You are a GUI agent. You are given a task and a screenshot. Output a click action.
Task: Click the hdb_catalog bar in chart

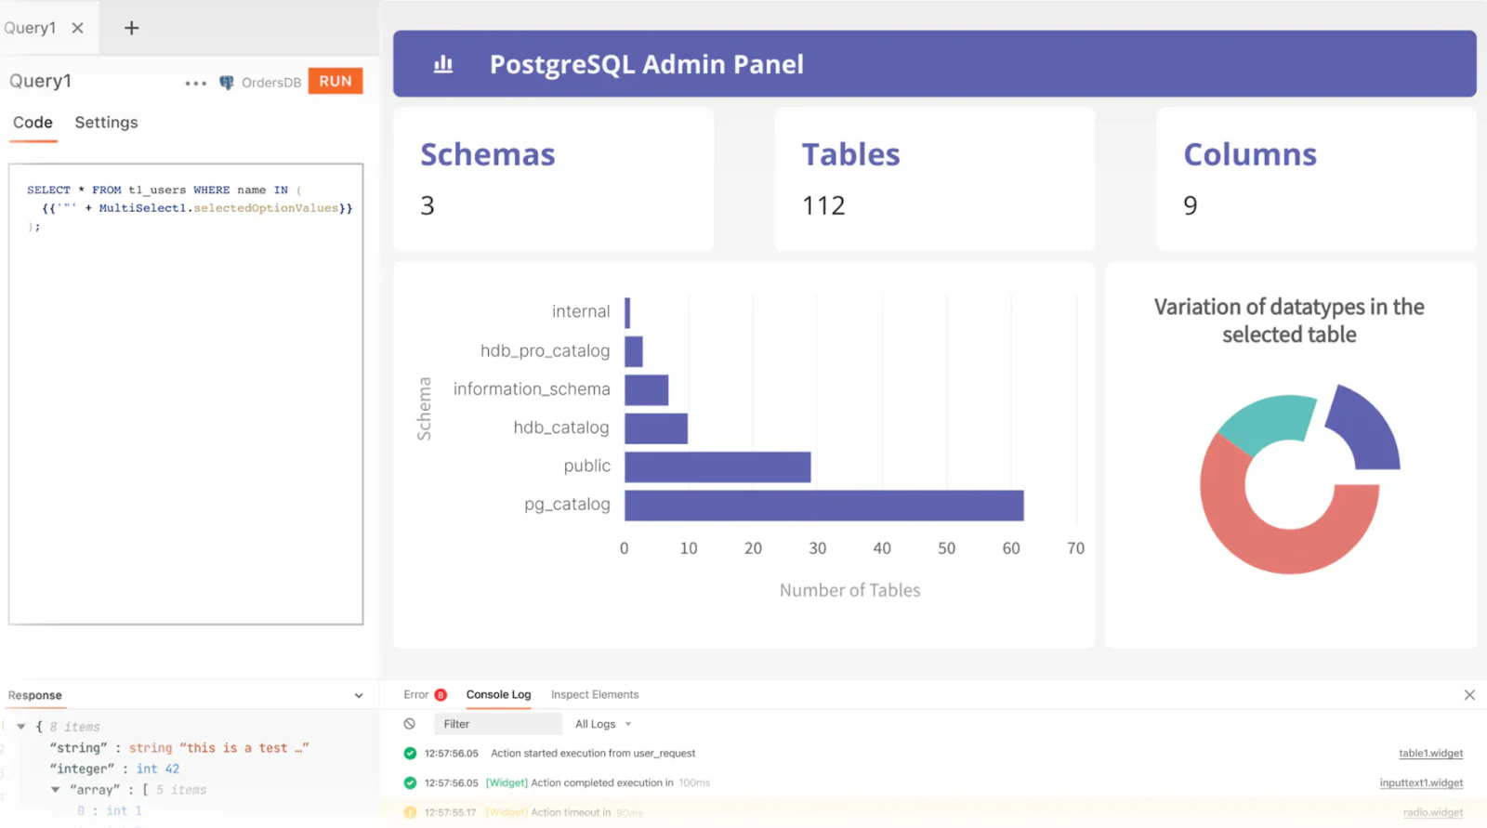(656, 428)
